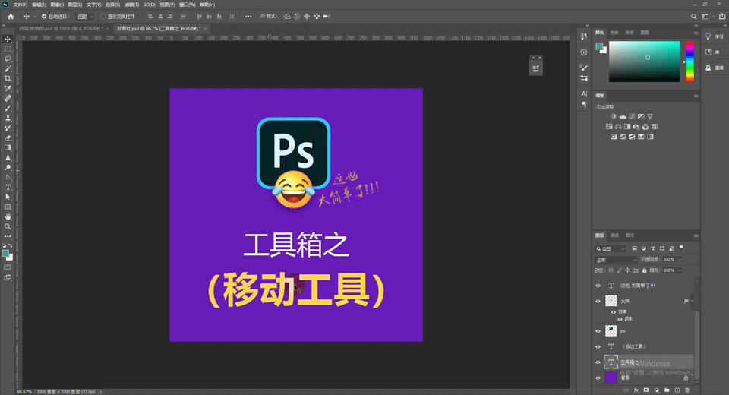The height and width of the screenshot is (395, 729).
Task: Toggle the 自动选择 checkbox
Action: 43,16
